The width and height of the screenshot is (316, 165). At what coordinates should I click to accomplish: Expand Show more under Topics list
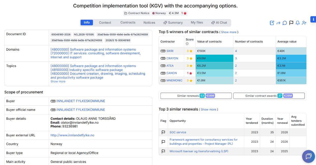58,81
